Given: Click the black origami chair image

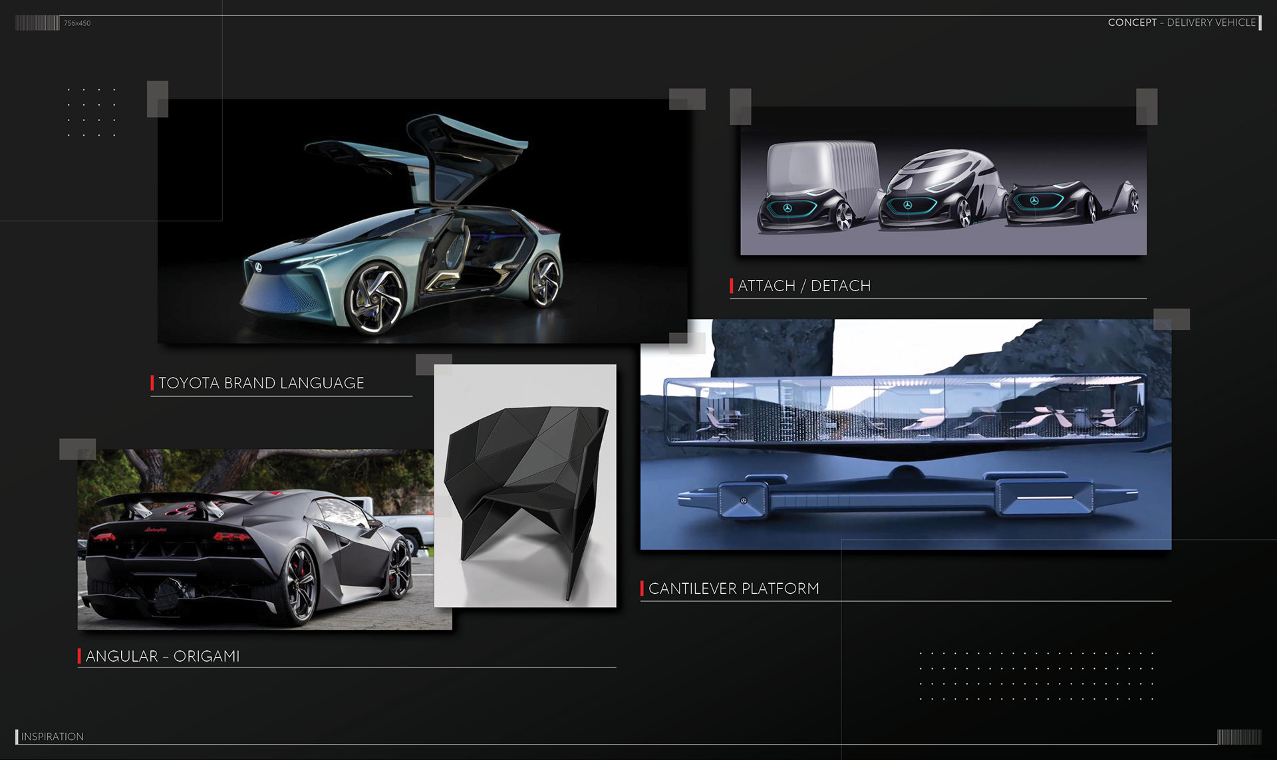Looking at the screenshot, I should (x=525, y=485).
